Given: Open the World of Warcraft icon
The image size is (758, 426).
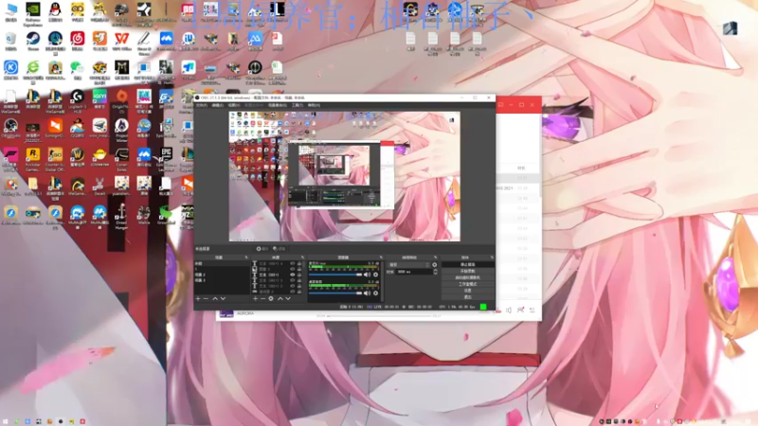Looking at the screenshot, I should pyautogui.click(x=78, y=155).
